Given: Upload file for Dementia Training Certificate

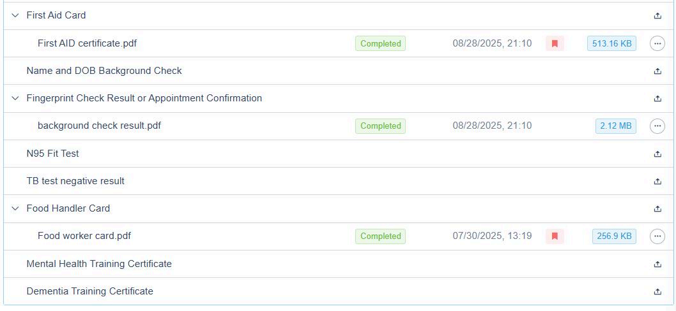Looking at the screenshot, I should (x=657, y=292).
